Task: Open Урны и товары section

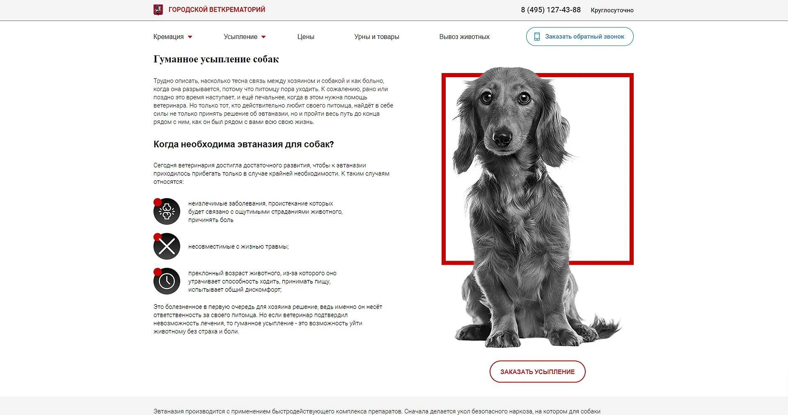Action: click(x=377, y=37)
